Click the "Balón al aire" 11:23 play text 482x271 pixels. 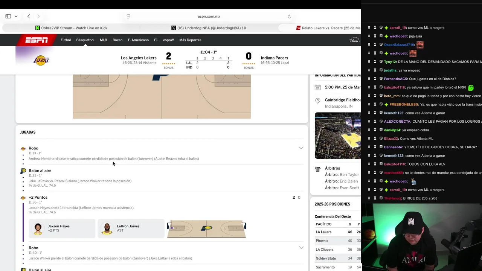tap(40, 171)
